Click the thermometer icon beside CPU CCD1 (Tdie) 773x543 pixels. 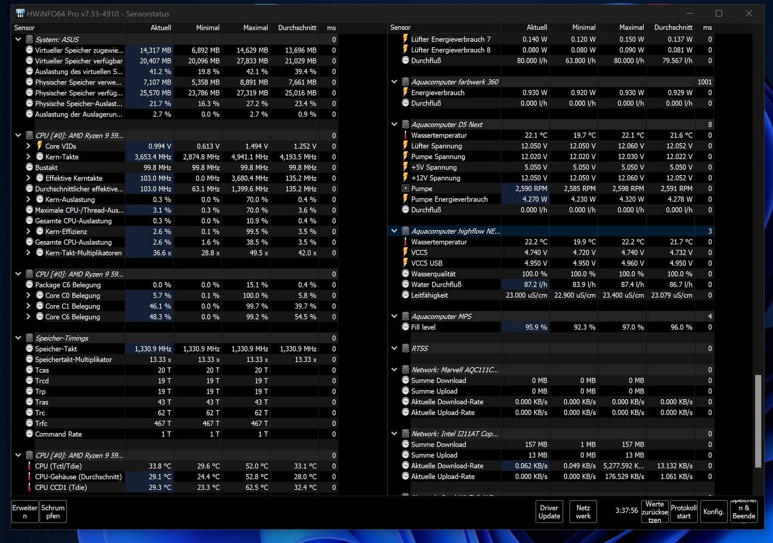[29, 487]
